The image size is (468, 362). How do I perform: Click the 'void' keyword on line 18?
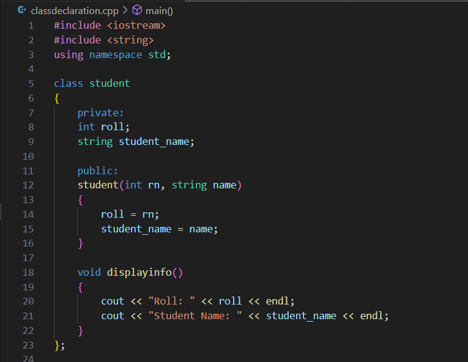89,273
